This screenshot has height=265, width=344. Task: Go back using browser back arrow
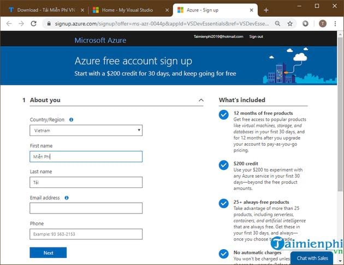click(x=9, y=23)
